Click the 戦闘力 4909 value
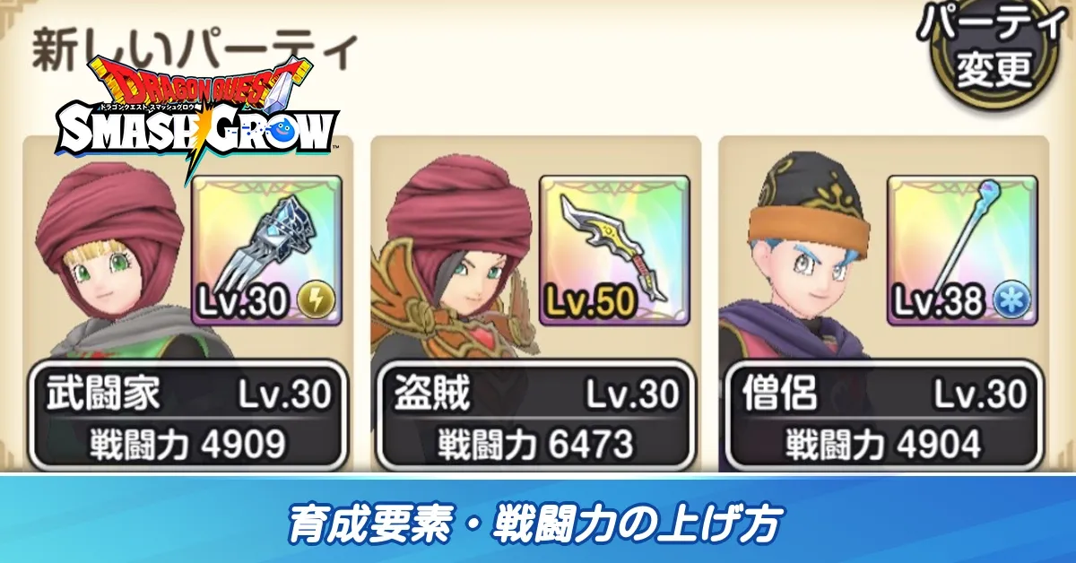The height and width of the screenshot is (563, 1076). (187, 443)
